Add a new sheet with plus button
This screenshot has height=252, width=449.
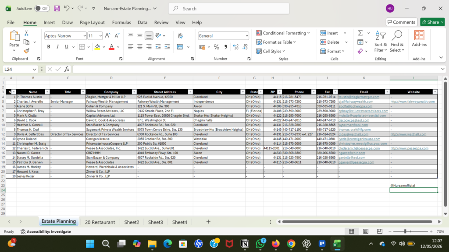(208, 222)
